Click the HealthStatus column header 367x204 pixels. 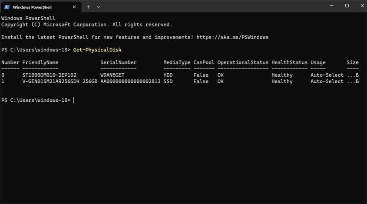[290, 62]
